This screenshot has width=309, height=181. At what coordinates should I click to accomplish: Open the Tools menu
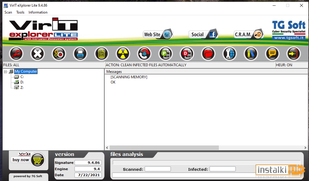click(x=20, y=12)
